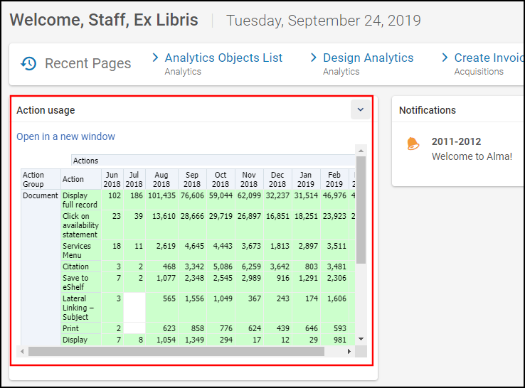Screen dimensions: 525x388
Task: Click the Recent Pages history icon
Action: tap(28, 64)
